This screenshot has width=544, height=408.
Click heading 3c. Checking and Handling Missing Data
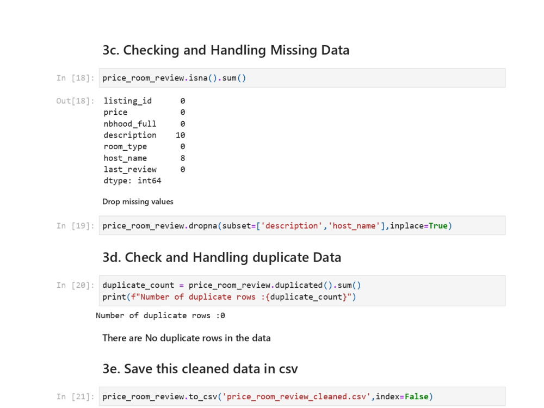(x=226, y=50)
